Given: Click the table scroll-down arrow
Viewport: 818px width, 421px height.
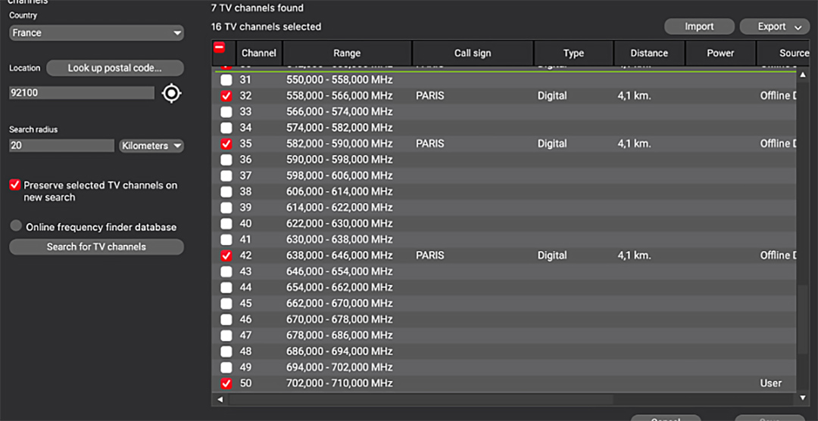Looking at the screenshot, I should click(802, 398).
